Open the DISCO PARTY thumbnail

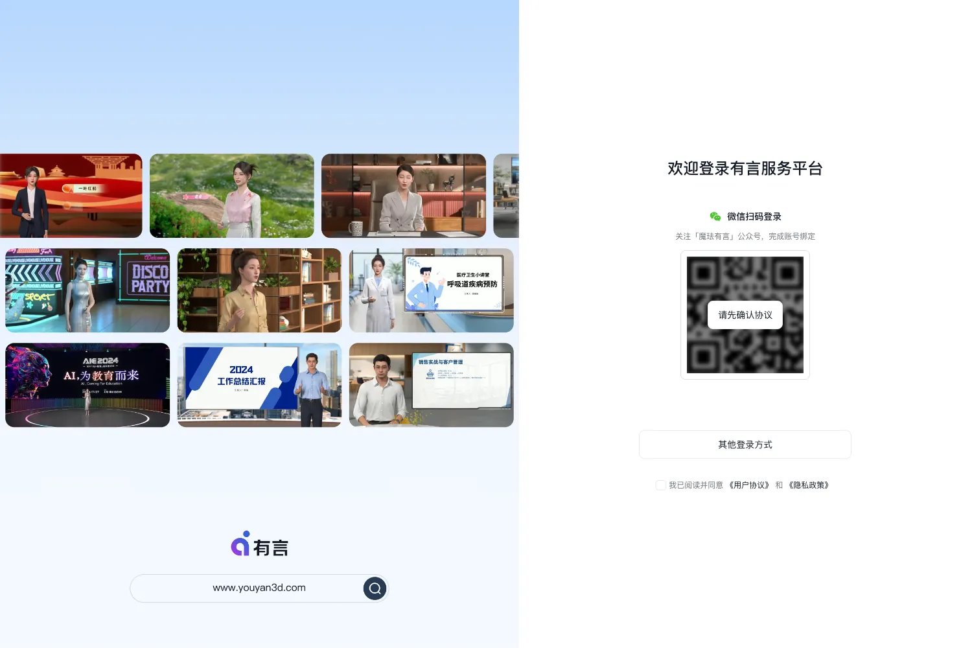pos(87,290)
